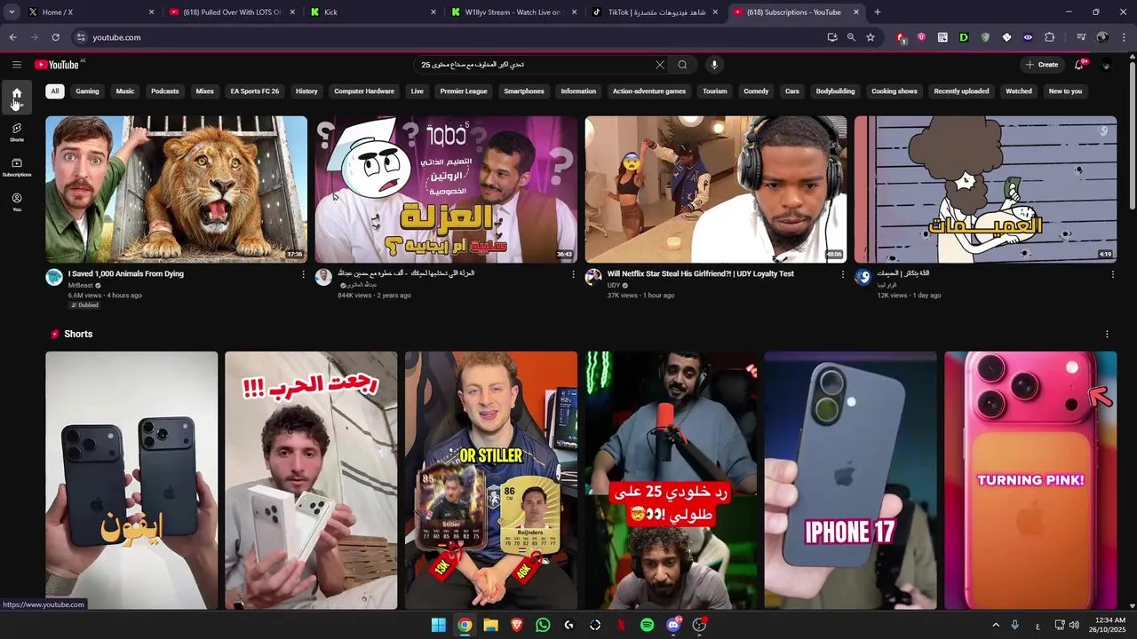The image size is (1137, 639).
Task: Open 'Will Netflix Star Steal His Girlfriend' title
Action: pos(701,274)
